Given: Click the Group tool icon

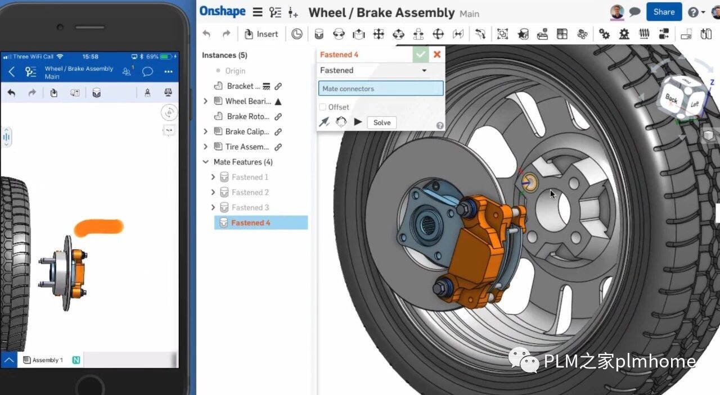Looking at the screenshot, I should (503, 34).
